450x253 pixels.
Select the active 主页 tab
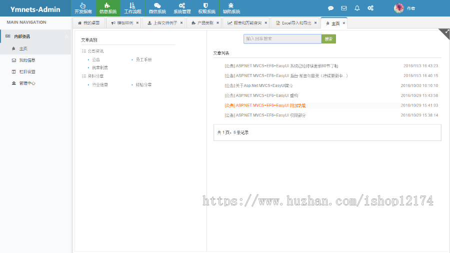333,23
